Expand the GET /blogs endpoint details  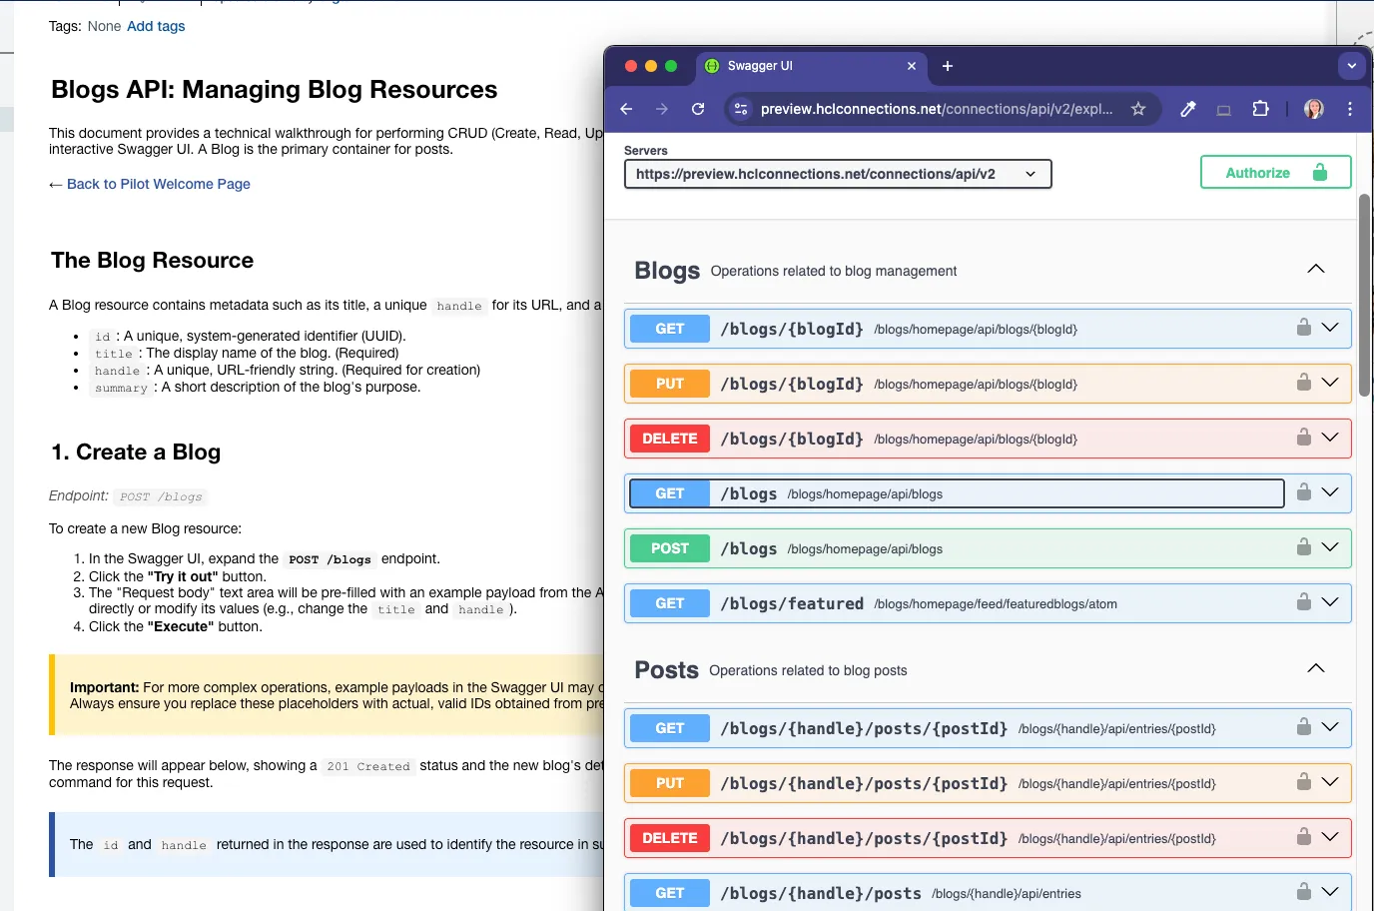coord(1330,492)
